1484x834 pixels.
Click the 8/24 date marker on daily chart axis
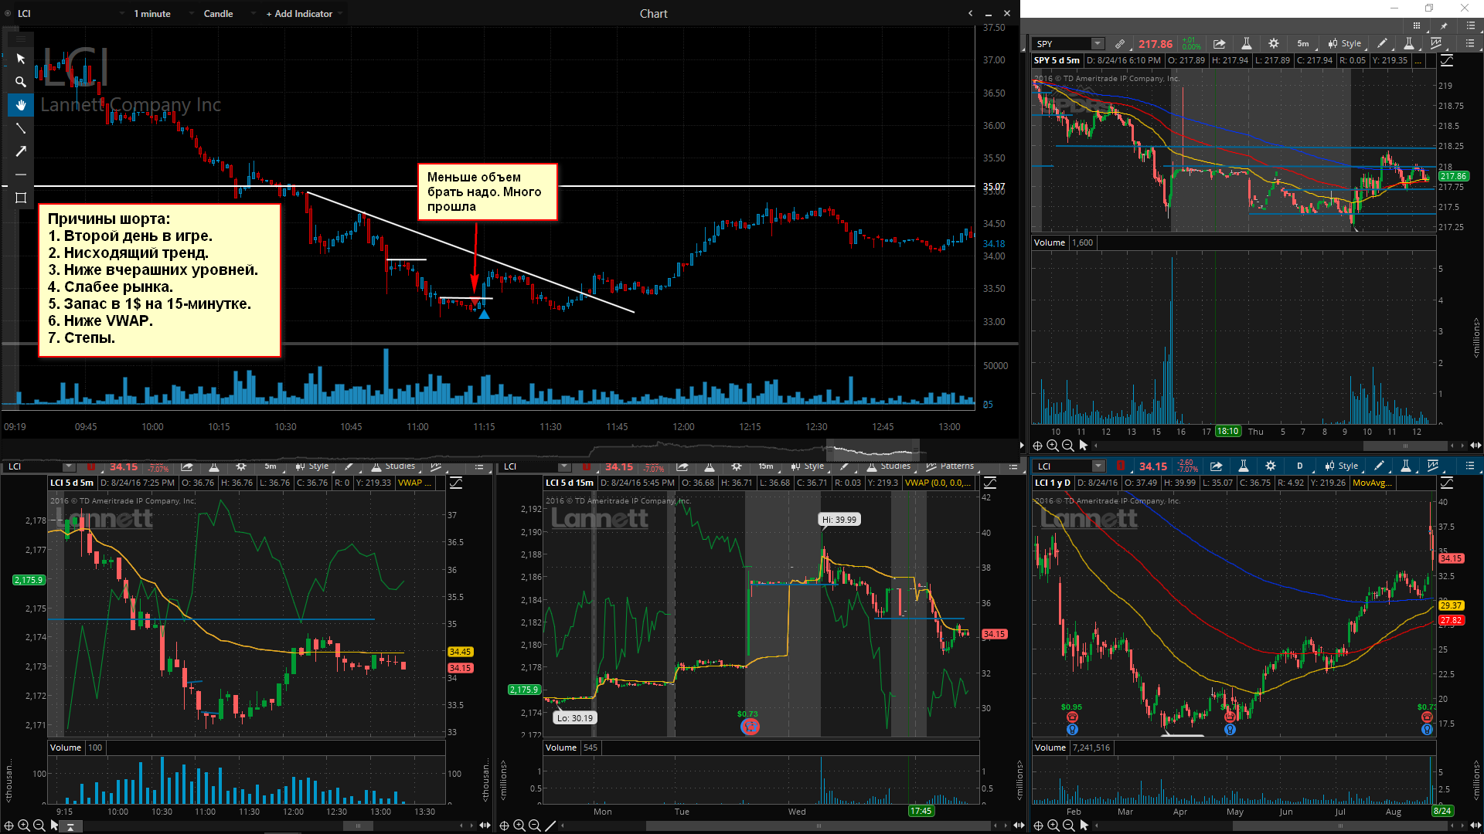pos(1441,811)
